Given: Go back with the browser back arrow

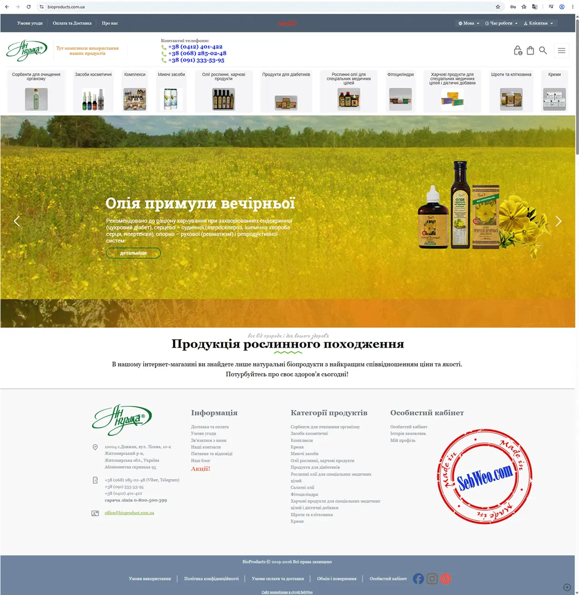Looking at the screenshot, I should [7, 7].
